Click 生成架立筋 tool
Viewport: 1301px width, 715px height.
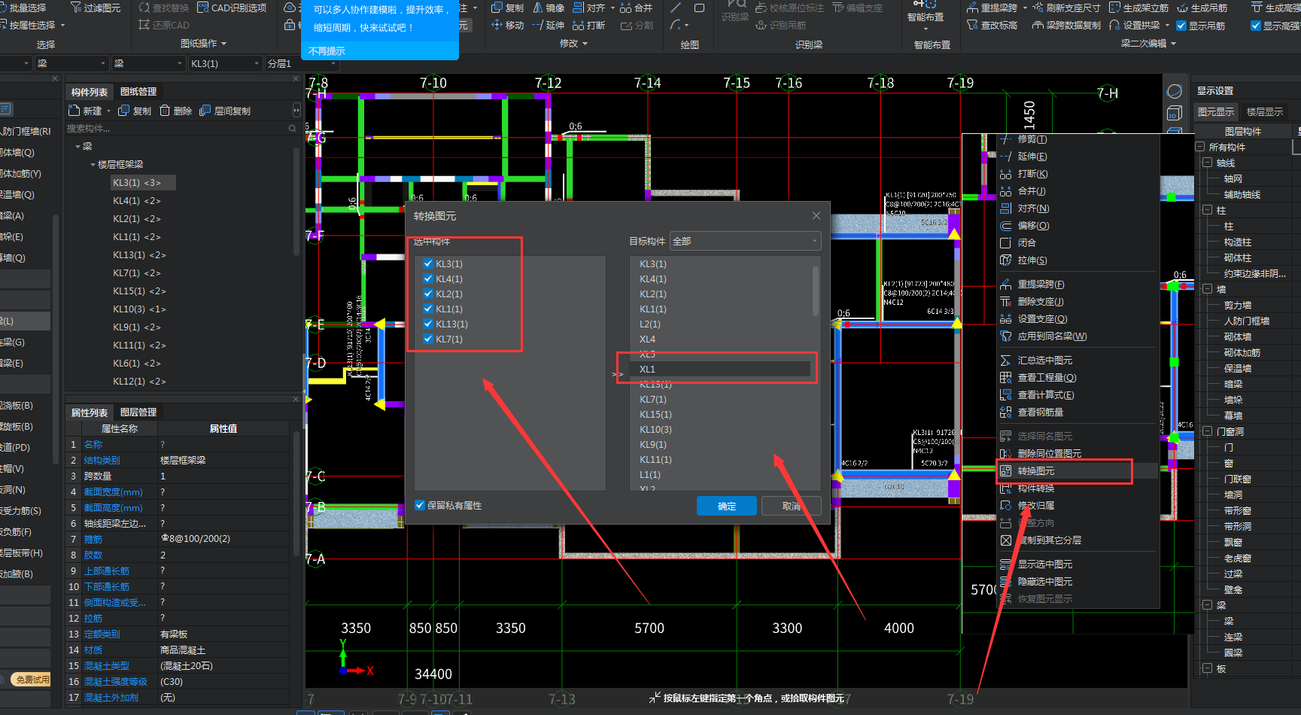point(1138,8)
